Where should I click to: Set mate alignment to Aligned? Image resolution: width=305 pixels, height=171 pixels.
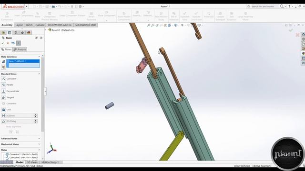click(x=11, y=132)
